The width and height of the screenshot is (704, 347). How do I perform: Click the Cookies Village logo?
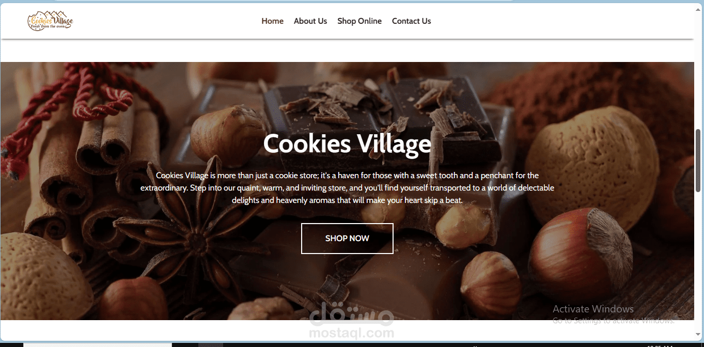[x=50, y=21]
